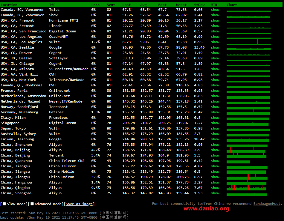The image size is (284, 221).
Task: Click the StDev column header
Action: (199, 5)
